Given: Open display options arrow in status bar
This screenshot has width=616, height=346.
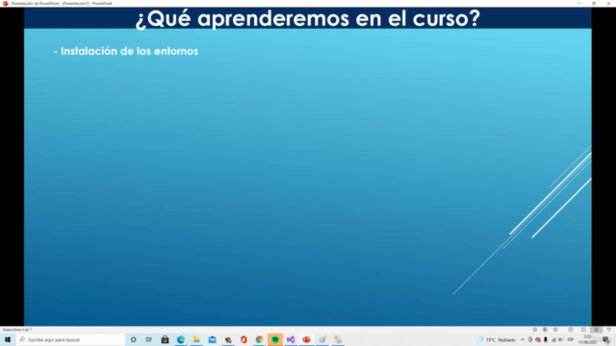Looking at the screenshot, I should 609,330.
